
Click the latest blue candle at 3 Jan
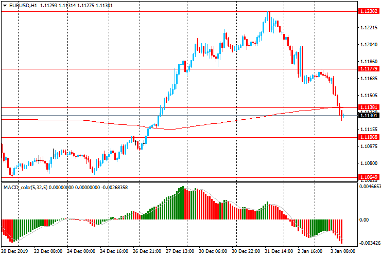pos(343,116)
